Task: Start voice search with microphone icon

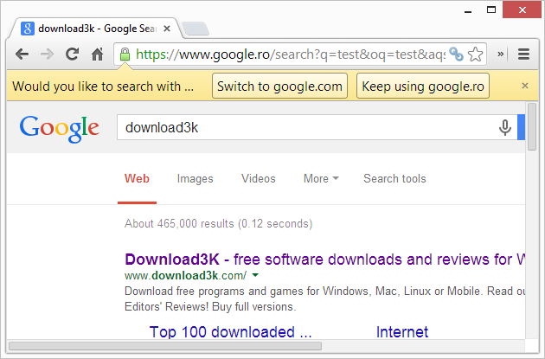Action: point(505,128)
